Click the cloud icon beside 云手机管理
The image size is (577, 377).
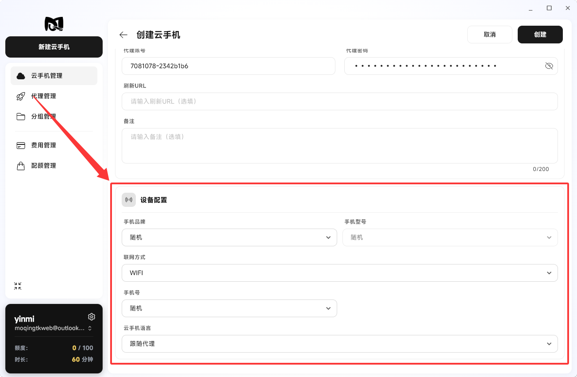click(x=21, y=76)
